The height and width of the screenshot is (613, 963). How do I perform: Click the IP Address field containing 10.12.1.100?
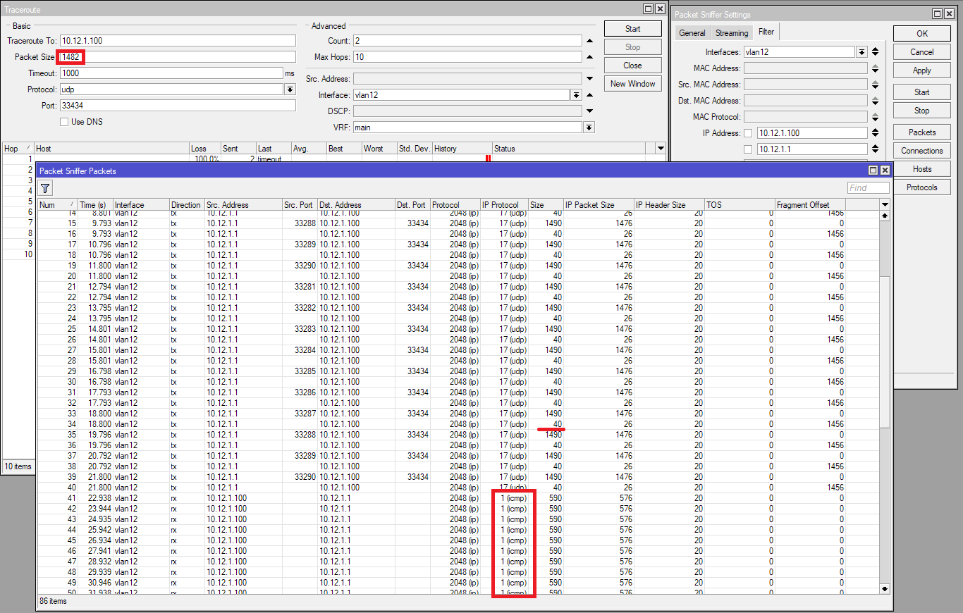tap(812, 133)
